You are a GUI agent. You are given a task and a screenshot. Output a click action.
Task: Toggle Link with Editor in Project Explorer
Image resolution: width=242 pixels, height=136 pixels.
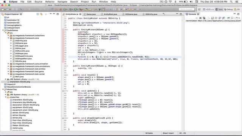point(41,14)
